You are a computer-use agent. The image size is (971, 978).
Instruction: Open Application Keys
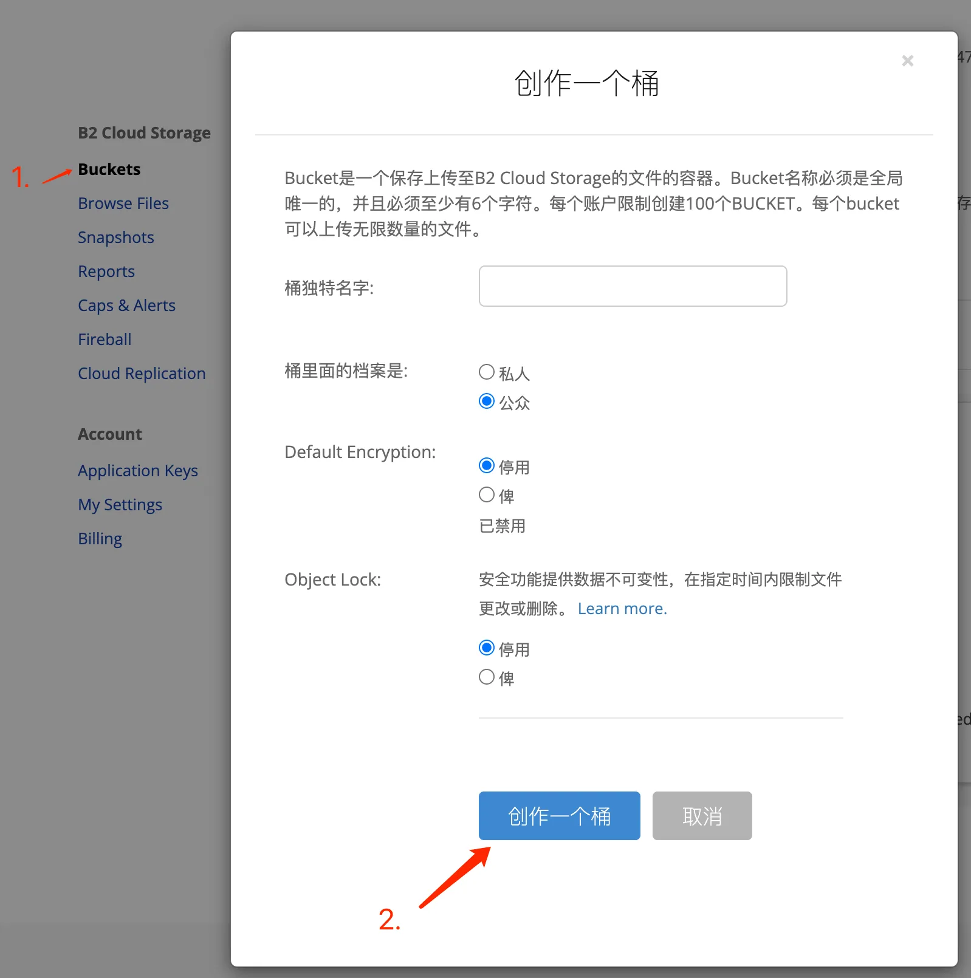(138, 471)
